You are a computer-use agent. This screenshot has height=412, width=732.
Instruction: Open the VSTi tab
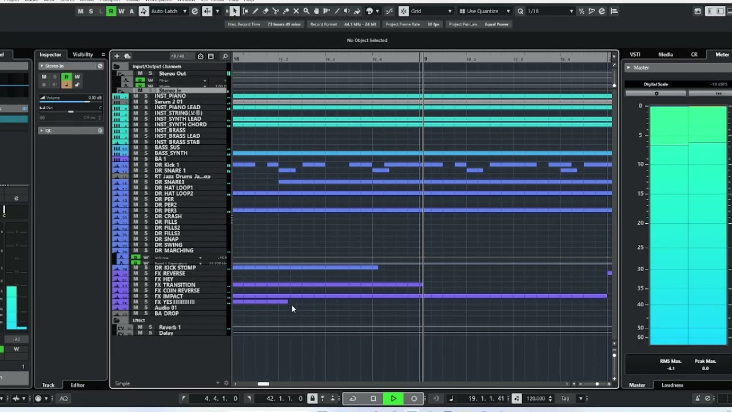pos(635,54)
